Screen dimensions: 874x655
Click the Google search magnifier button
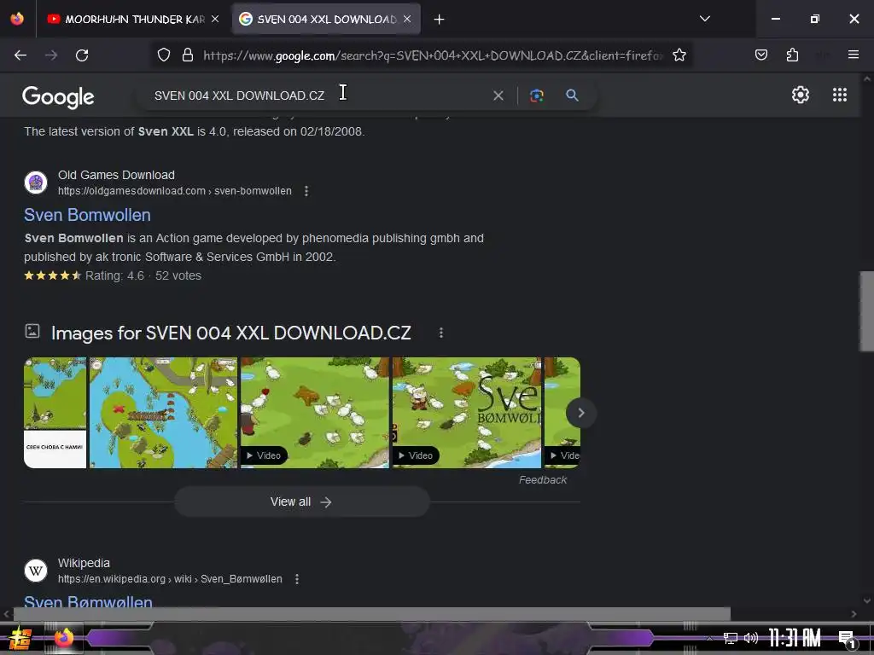(572, 96)
